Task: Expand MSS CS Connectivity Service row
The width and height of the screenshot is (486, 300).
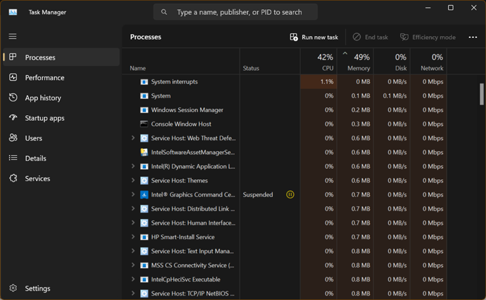Action: click(133, 265)
